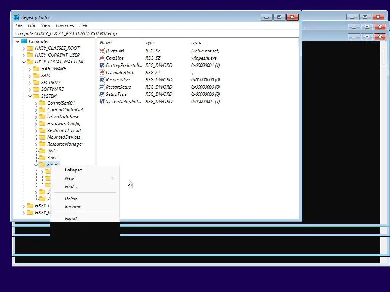Open the View menu
The height and width of the screenshot is (292, 390).
46,25
